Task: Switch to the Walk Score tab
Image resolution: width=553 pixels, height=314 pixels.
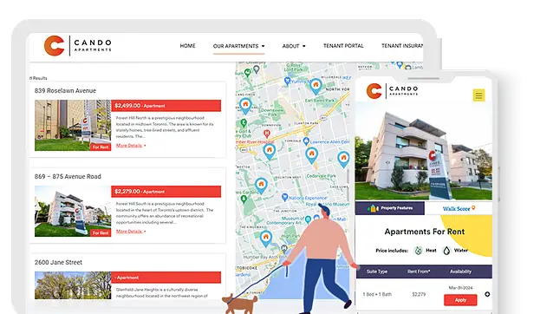Action: 459,208
